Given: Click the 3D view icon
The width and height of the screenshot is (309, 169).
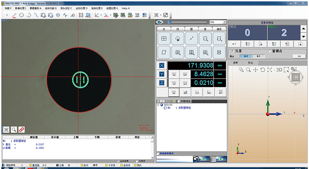Looking at the screenshot, I should click(x=279, y=69).
